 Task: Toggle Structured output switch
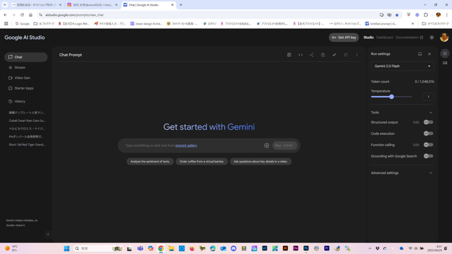[428, 122]
